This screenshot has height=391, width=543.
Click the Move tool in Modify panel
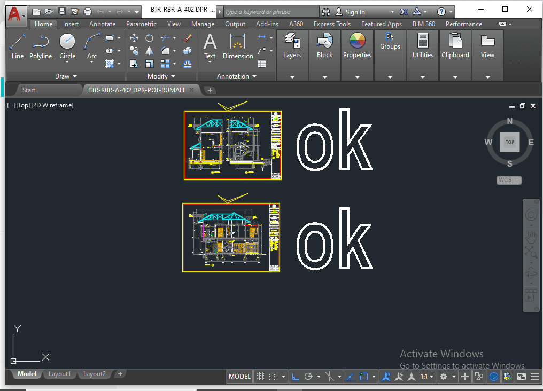pos(134,38)
